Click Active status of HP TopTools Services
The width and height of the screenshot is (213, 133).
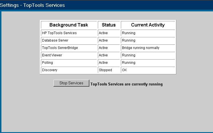tap(109, 33)
